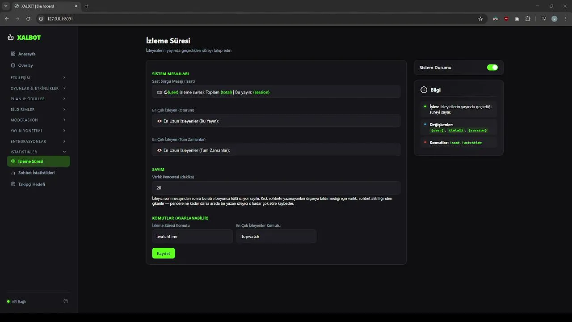The image size is (572, 322).
Task: Click the glasses extension icon
Action: click(495, 19)
